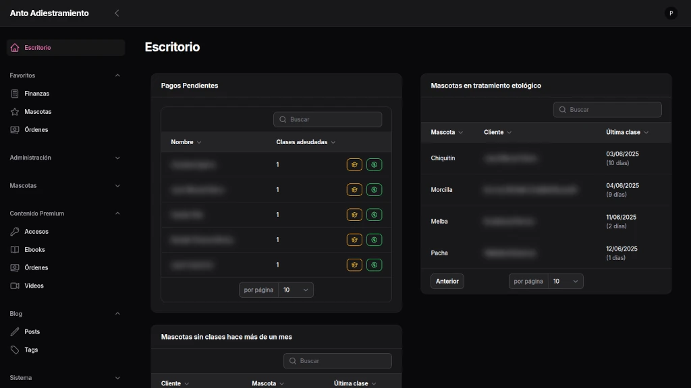Open Posts under the Blog section

32,332
